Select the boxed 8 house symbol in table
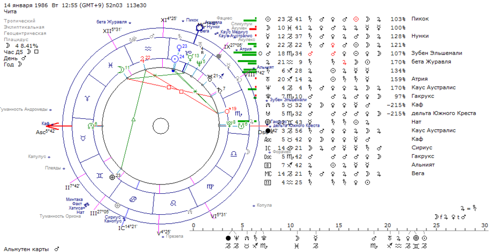Viewport: 490px width, 252px height. (268, 165)
